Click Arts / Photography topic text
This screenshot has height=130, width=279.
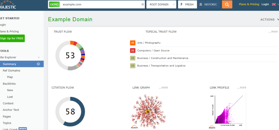point(149,43)
